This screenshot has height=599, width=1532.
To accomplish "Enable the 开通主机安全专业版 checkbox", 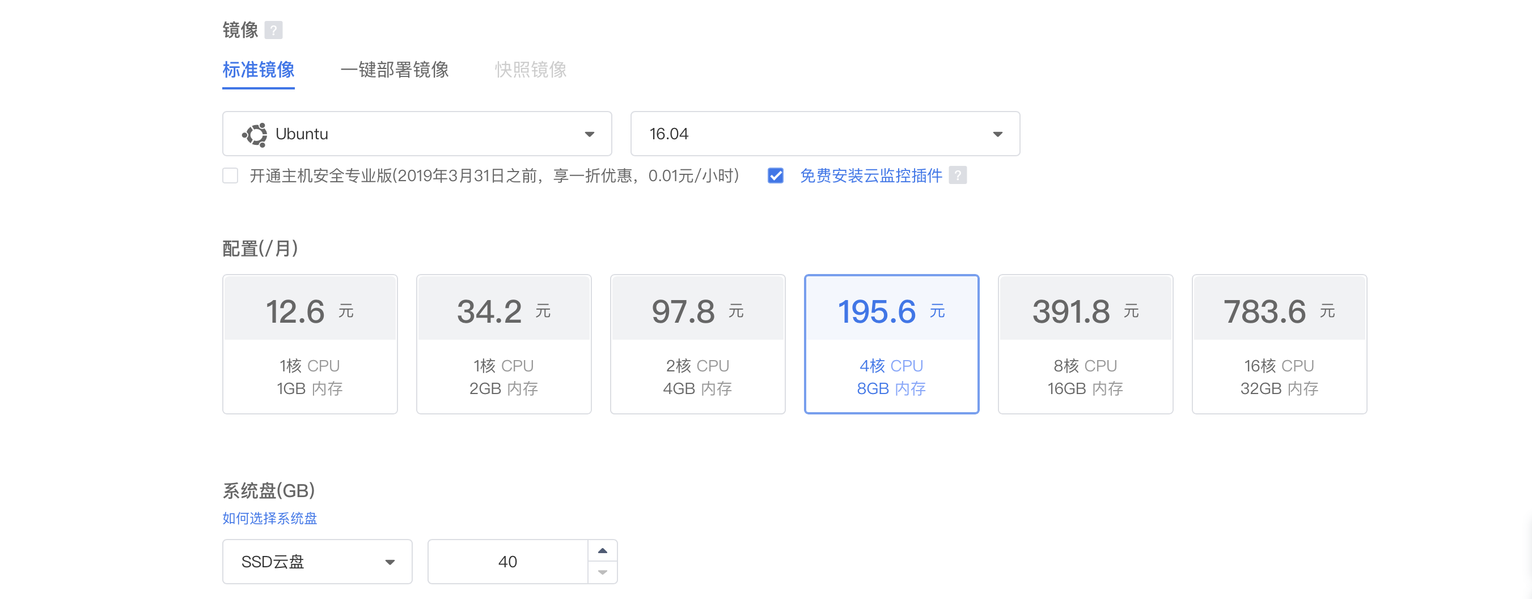I will 230,175.
